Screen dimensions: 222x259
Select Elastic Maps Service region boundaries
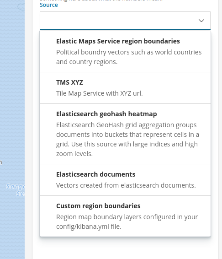pos(125,52)
